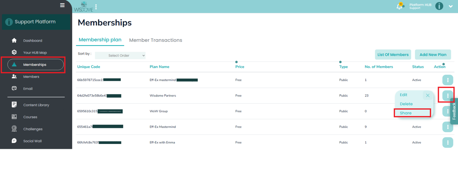Image resolution: width=458 pixels, height=192 pixels.
Task: Click the code starting 64d2fe073e58b6e43
Action: coord(99,96)
